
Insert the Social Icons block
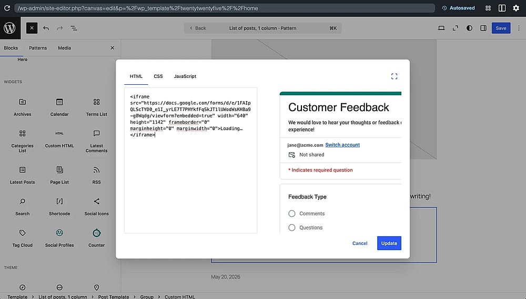[97, 206]
